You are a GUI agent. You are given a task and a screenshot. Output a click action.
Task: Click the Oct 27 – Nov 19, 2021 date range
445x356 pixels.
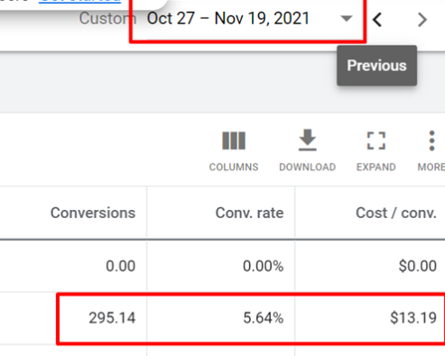[228, 19]
